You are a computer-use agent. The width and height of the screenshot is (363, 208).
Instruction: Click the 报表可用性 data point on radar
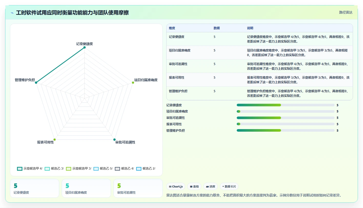[55, 140]
